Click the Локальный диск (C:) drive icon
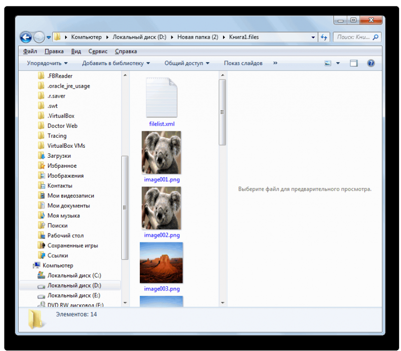The width and height of the screenshot is (401, 351). point(41,275)
